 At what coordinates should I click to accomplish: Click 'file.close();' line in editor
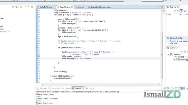pyautogui.click(x=60, y=71)
